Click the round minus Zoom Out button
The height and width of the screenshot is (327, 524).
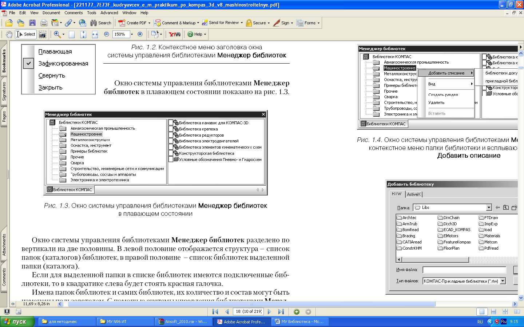(x=107, y=34)
